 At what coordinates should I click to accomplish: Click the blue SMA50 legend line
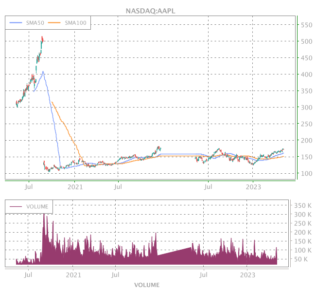(16, 22)
